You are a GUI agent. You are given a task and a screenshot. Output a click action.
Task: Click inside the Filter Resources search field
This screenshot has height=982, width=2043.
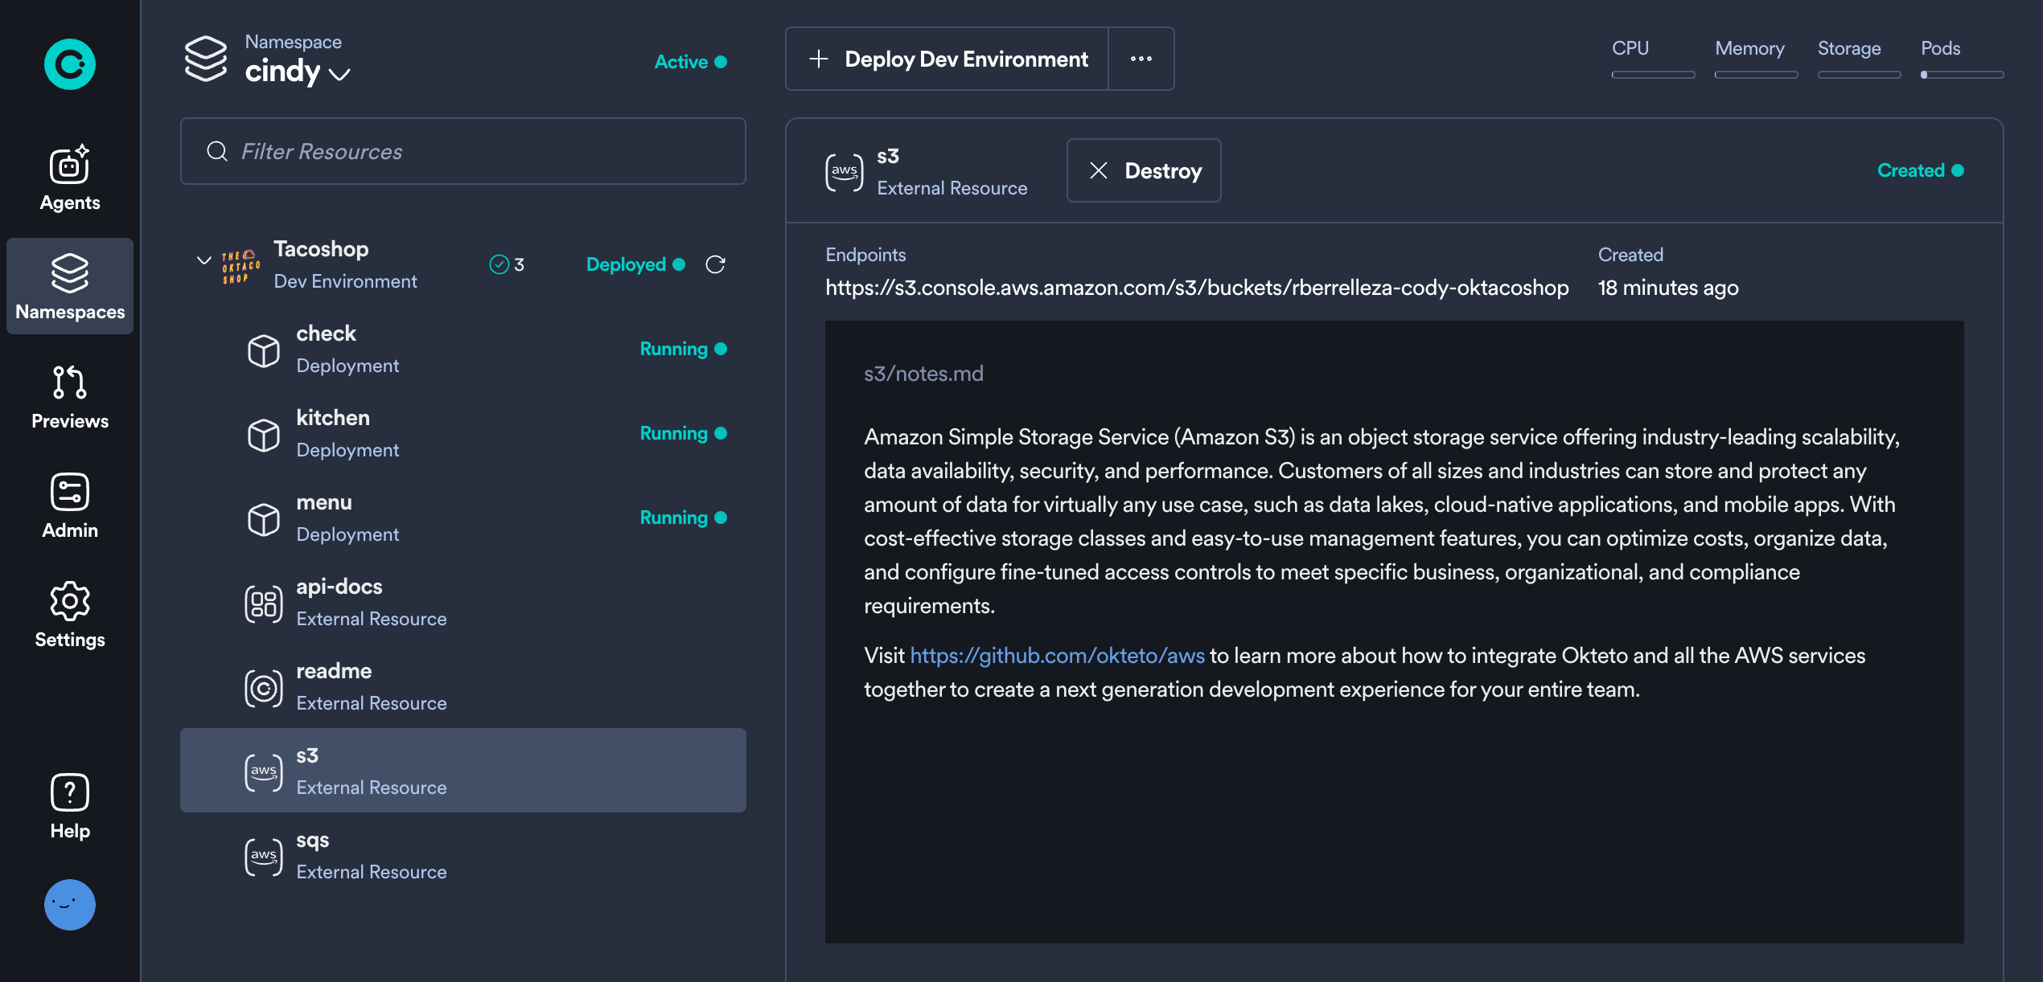462,151
